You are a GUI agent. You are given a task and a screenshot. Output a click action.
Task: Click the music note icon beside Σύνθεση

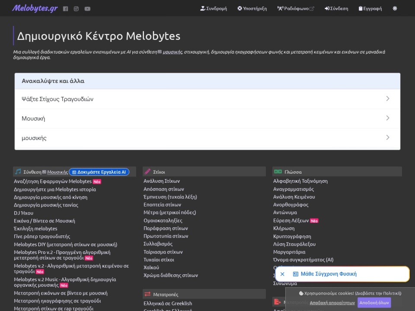pyautogui.click(x=18, y=171)
